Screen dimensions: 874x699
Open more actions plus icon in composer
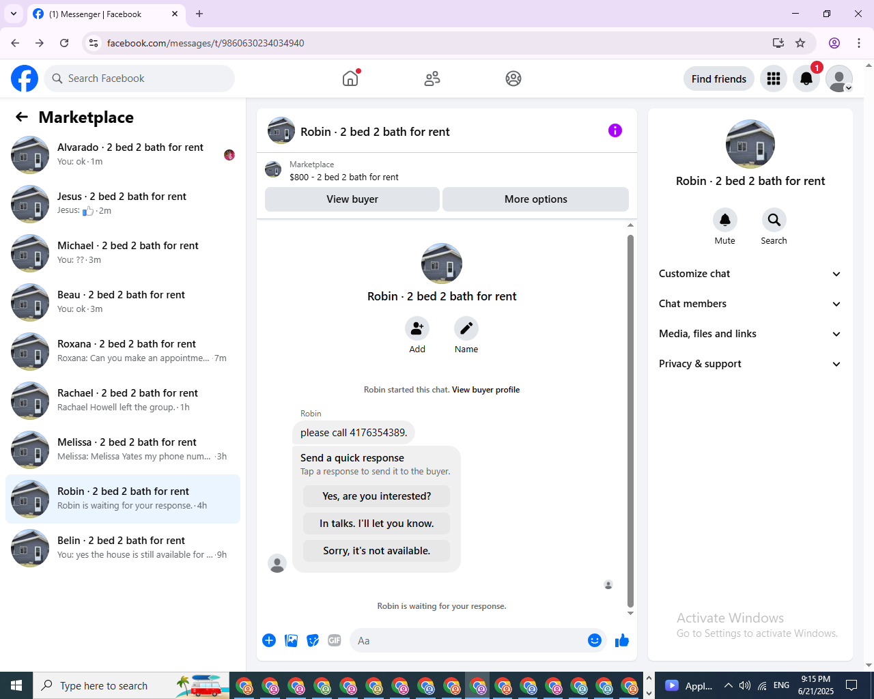(269, 640)
